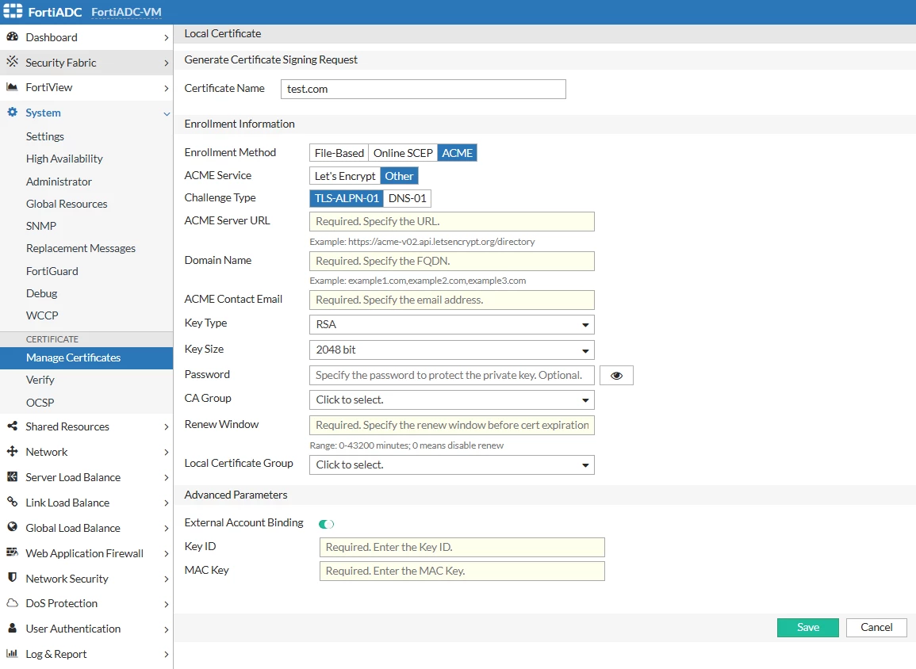Image resolution: width=916 pixels, height=669 pixels.
Task: Select File-Based enrollment method
Action: coord(339,153)
